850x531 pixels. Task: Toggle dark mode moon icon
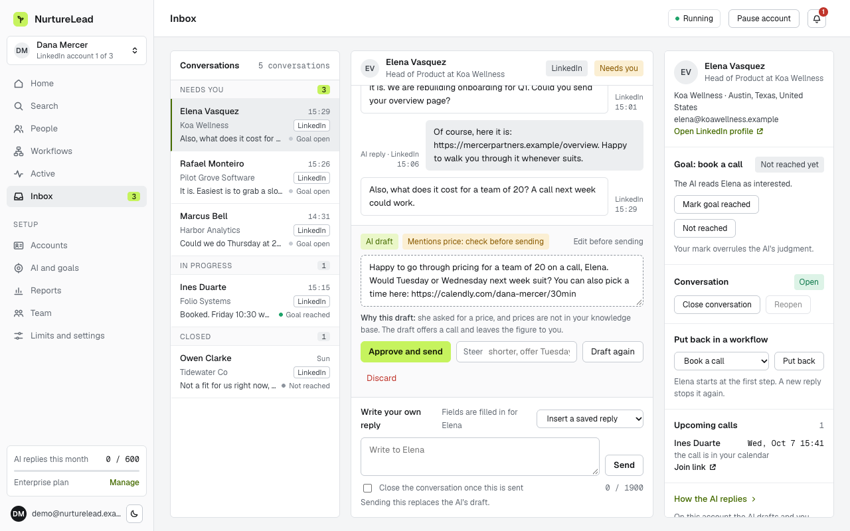134,514
